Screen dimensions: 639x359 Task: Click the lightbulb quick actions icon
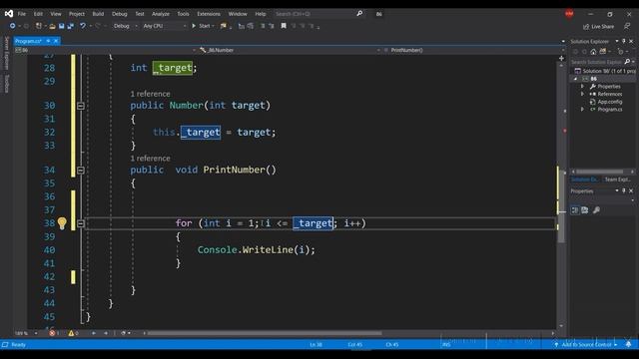pyautogui.click(x=62, y=223)
